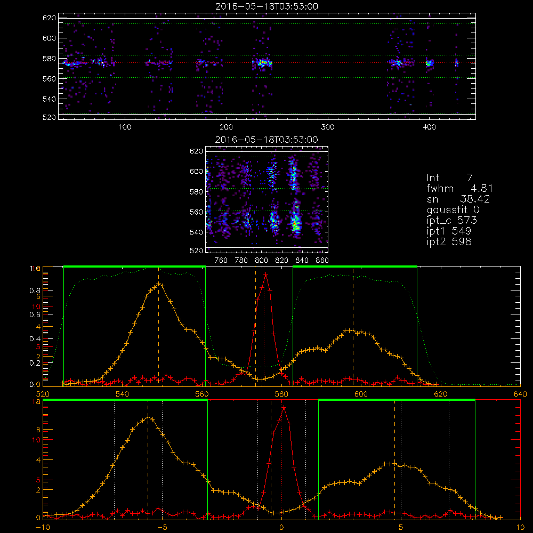Click x-axis label 860 on middle plot
This screenshot has width=533, height=533.
pos(322,261)
